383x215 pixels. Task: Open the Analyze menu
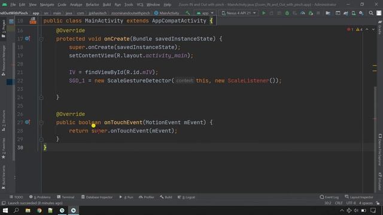[x=76, y=5]
